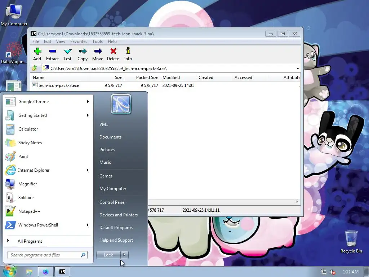The image size is (369, 277).
Task: Click the Search programs and files box
Action: [x=48, y=255]
